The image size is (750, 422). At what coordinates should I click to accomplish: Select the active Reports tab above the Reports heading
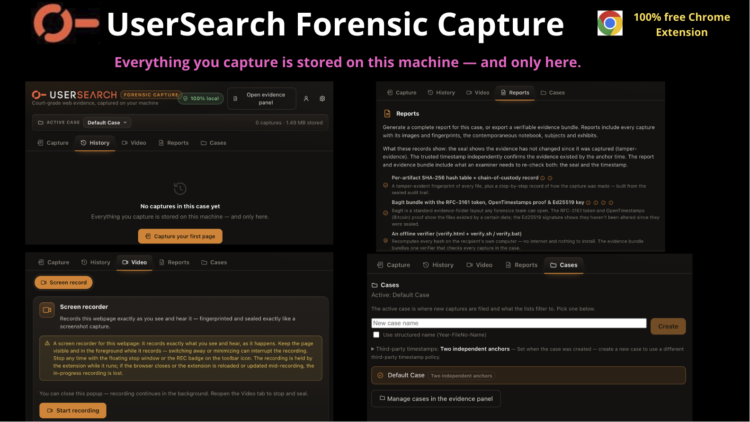click(515, 93)
